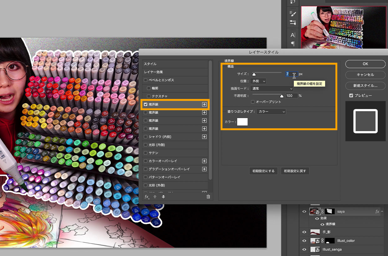Select the Illust_senga layer name
The height and width of the screenshot is (256, 388).
(x=332, y=249)
